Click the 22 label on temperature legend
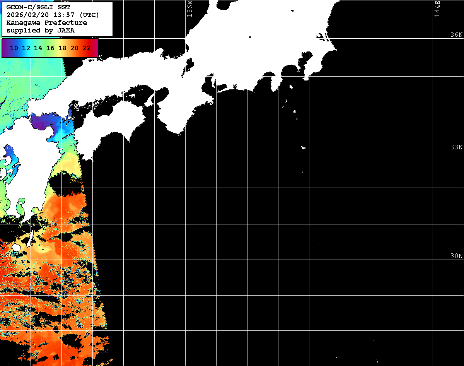 pyautogui.click(x=87, y=48)
